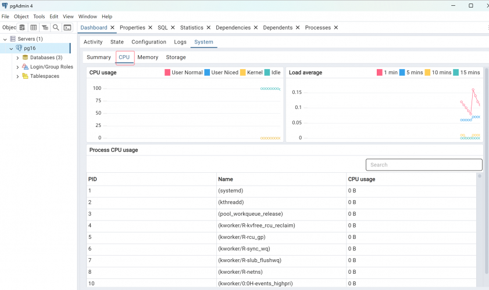Close the SQL tab

tap(173, 27)
